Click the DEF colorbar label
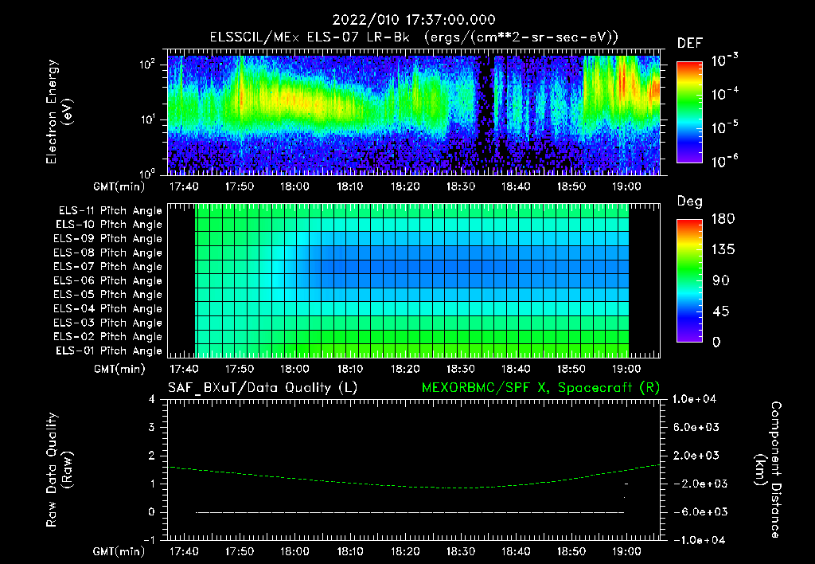 690,44
